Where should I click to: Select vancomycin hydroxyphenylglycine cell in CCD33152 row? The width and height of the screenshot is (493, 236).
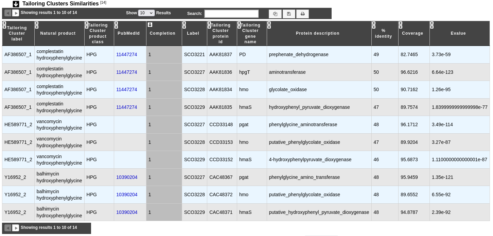[x=59, y=159]
